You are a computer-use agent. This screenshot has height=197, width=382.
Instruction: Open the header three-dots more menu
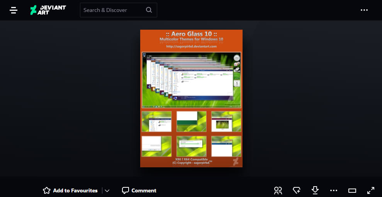click(x=364, y=10)
